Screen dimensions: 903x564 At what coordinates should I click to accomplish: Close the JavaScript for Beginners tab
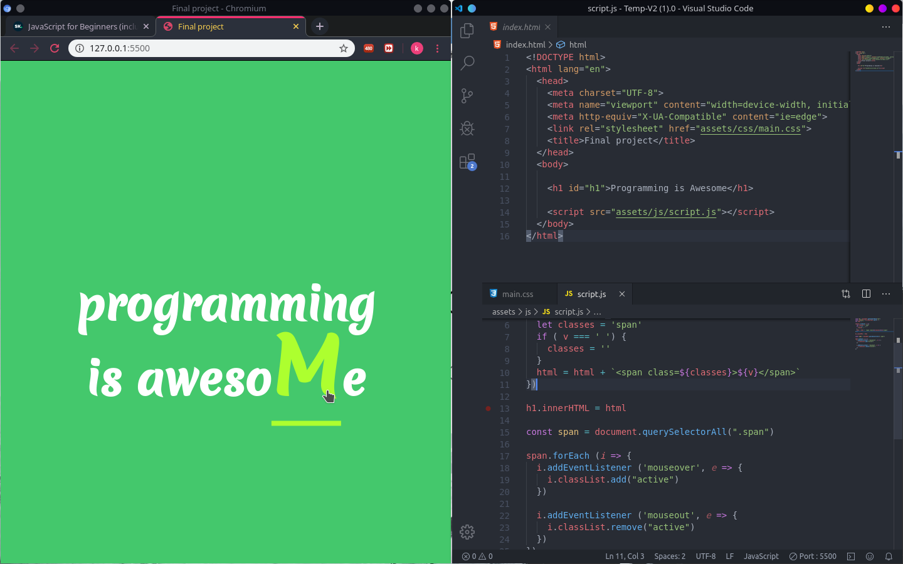coord(146,26)
